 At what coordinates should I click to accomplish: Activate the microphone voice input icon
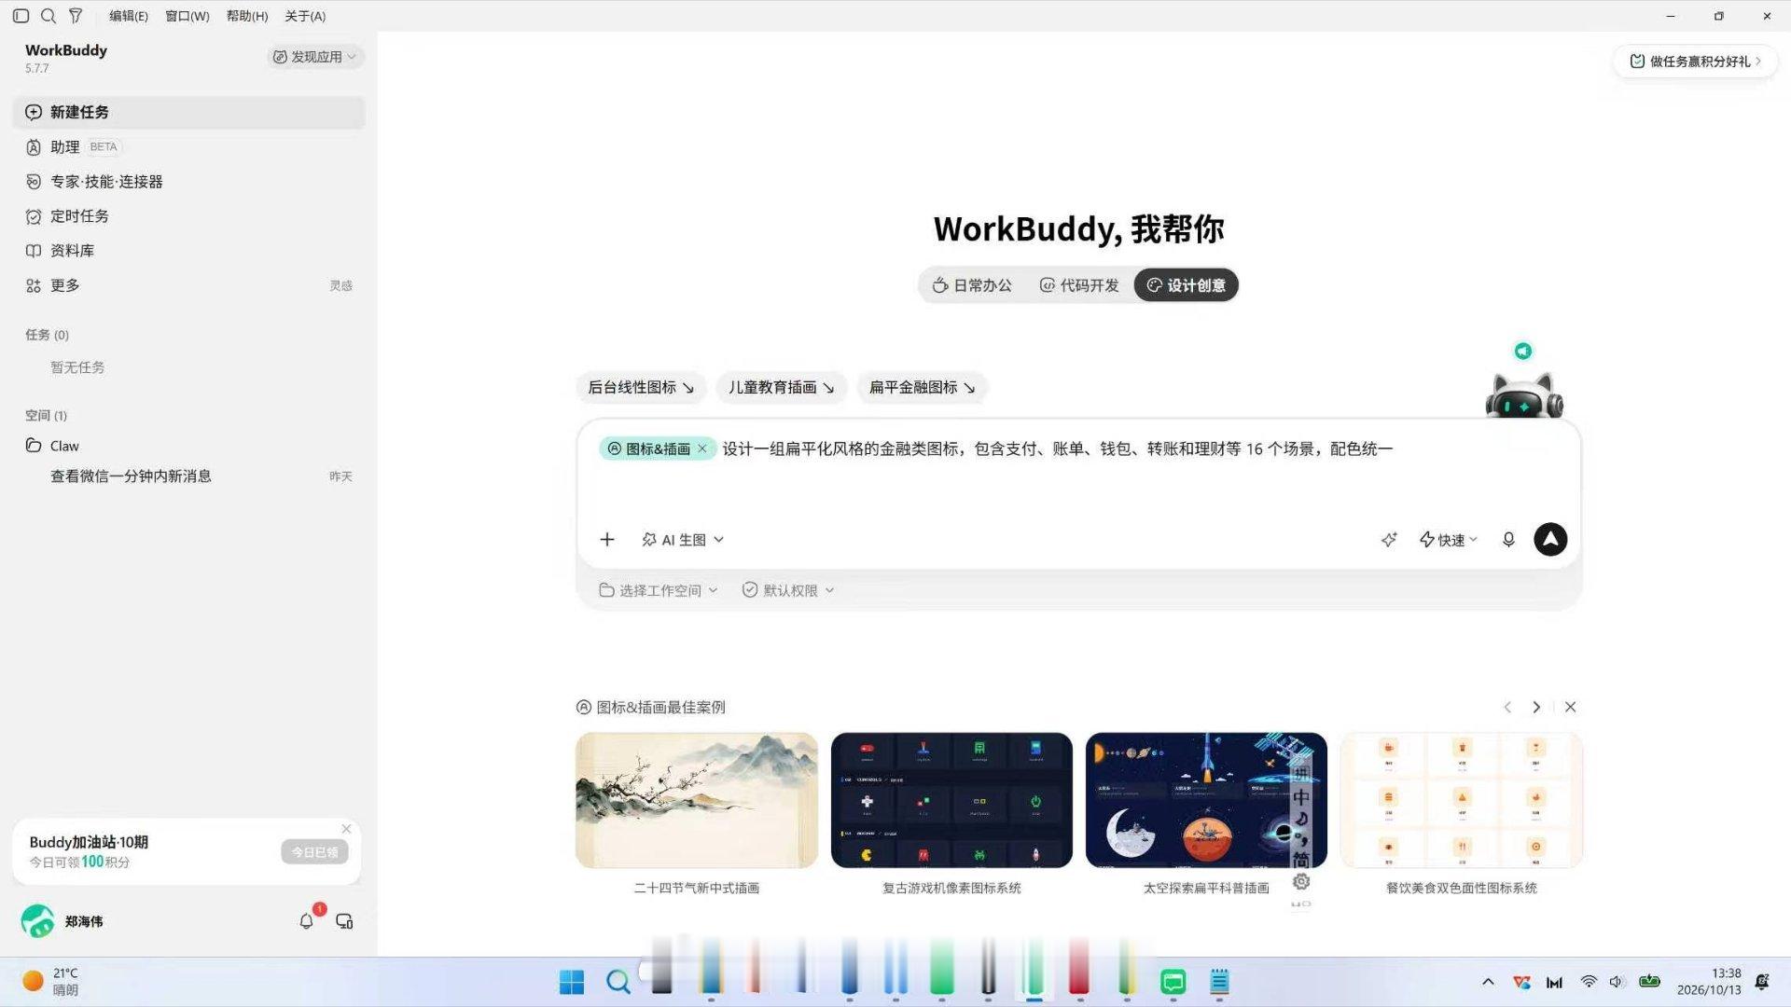(x=1508, y=540)
